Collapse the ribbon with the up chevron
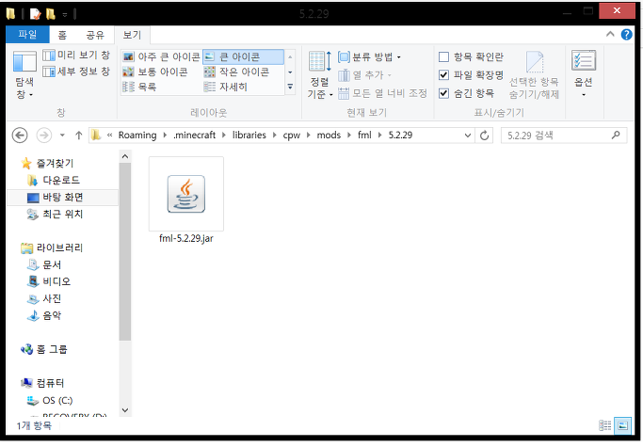Image resolution: width=643 pixels, height=447 pixels. tap(610, 34)
